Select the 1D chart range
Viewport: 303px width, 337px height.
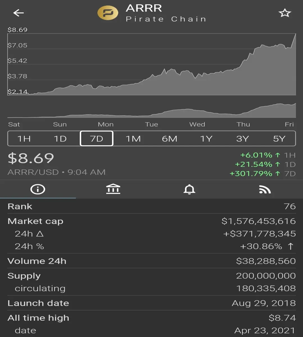60,138
